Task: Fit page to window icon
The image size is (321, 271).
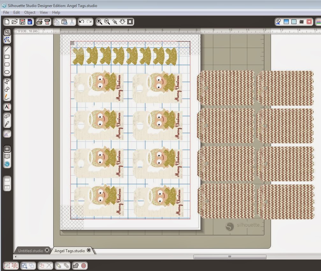Action: pos(130,22)
